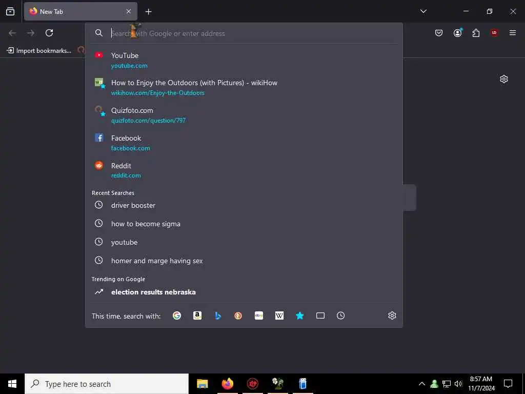Open the wikiHow Enjoy the Outdoors suggestion

click(244, 87)
